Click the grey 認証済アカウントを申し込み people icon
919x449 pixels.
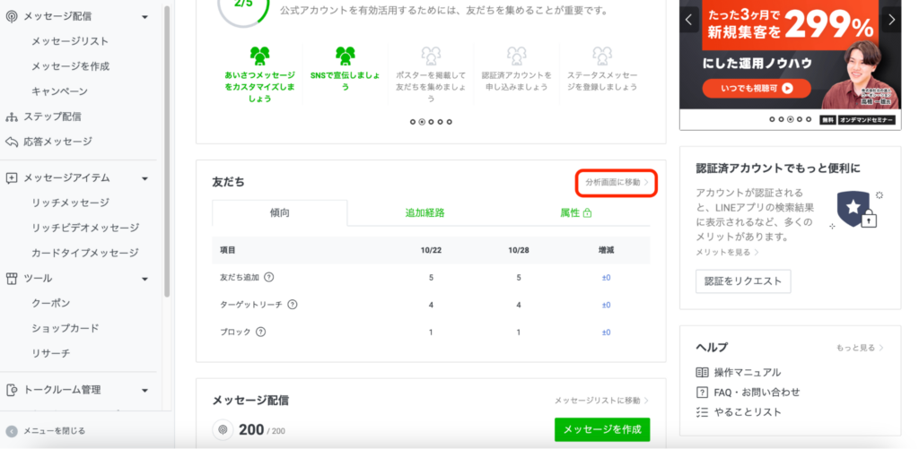pyautogui.click(x=516, y=56)
